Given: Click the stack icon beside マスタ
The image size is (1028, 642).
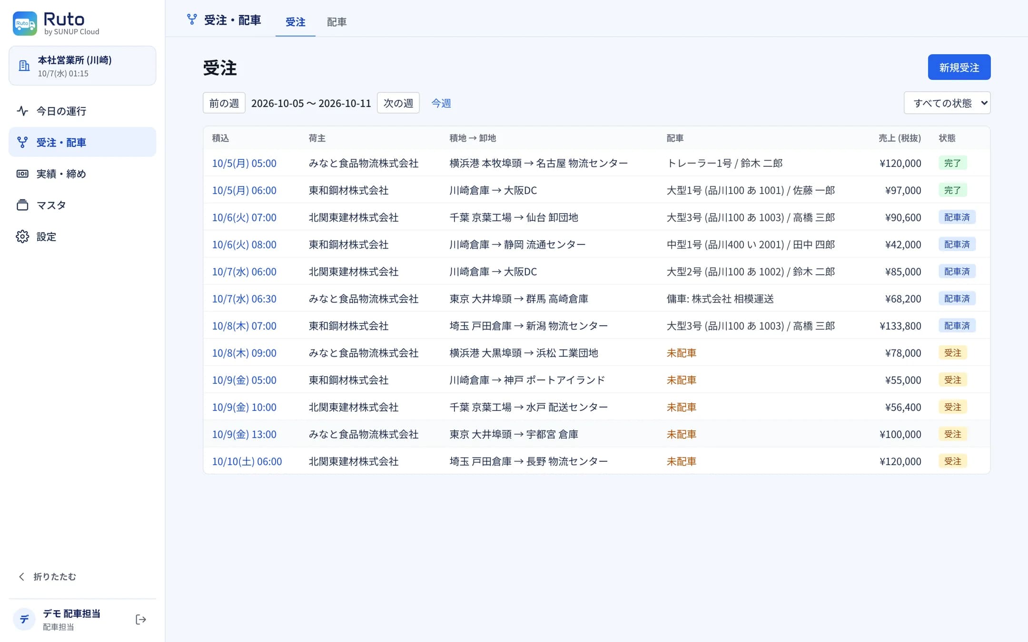Looking at the screenshot, I should coord(22,205).
